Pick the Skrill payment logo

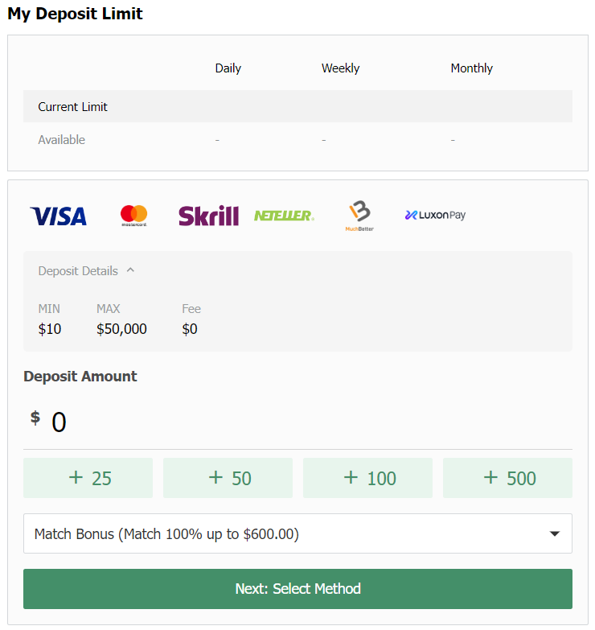(209, 216)
